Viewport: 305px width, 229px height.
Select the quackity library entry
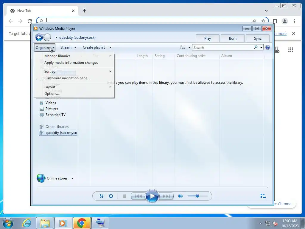pyautogui.click(x=58, y=133)
